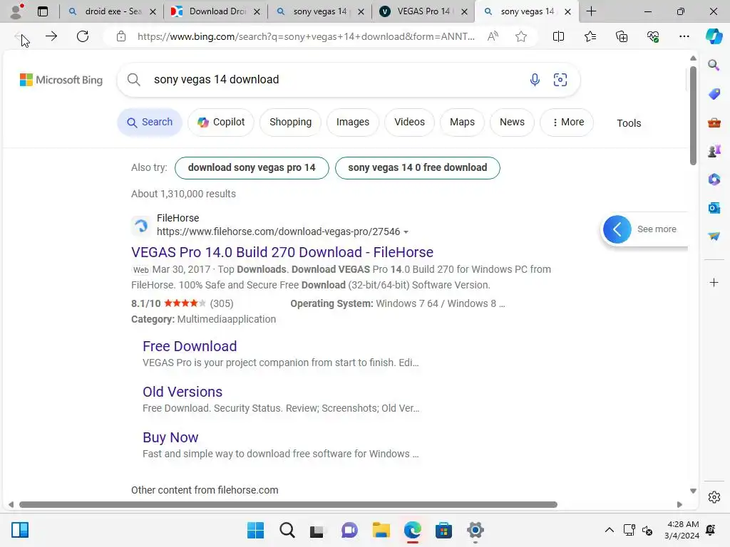Screen dimensions: 730x547
Task: Click the horizontal scrollbar thumb
Action: pos(288,505)
